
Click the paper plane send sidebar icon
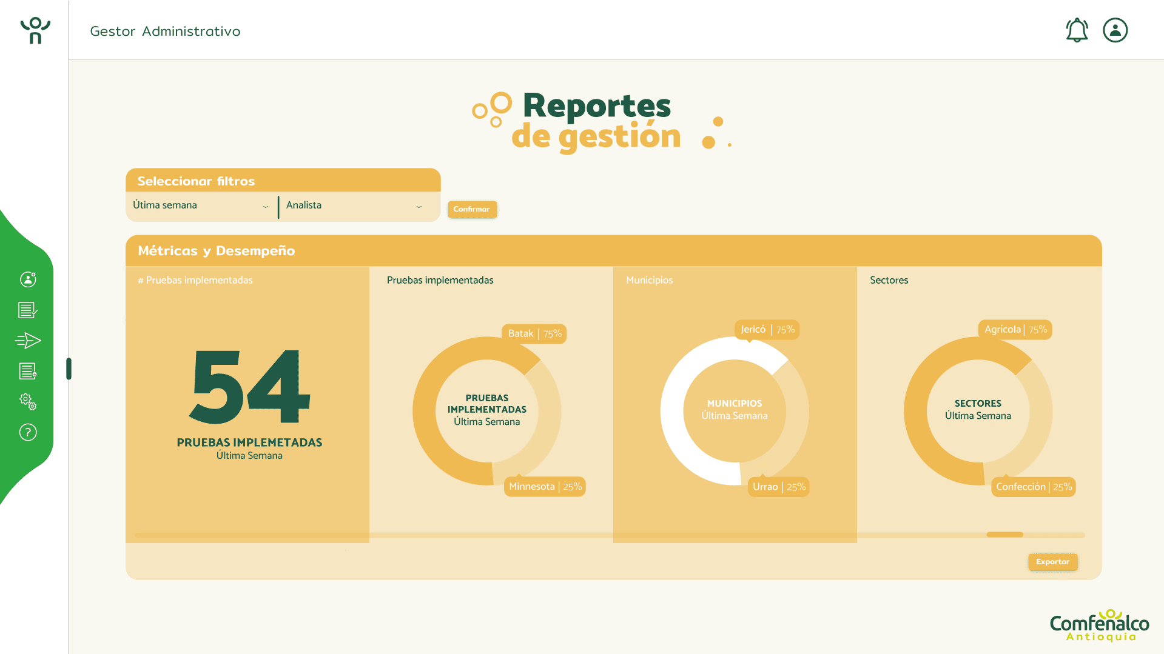pyautogui.click(x=28, y=341)
